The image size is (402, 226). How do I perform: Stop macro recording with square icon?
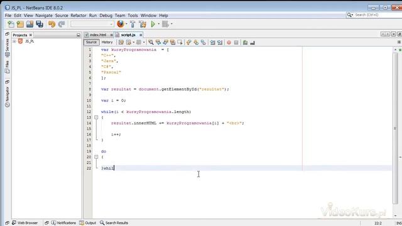[x=236, y=43]
